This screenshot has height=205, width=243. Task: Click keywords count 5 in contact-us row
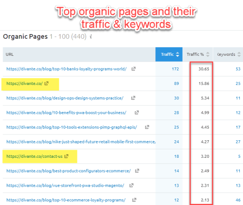coord(239,156)
